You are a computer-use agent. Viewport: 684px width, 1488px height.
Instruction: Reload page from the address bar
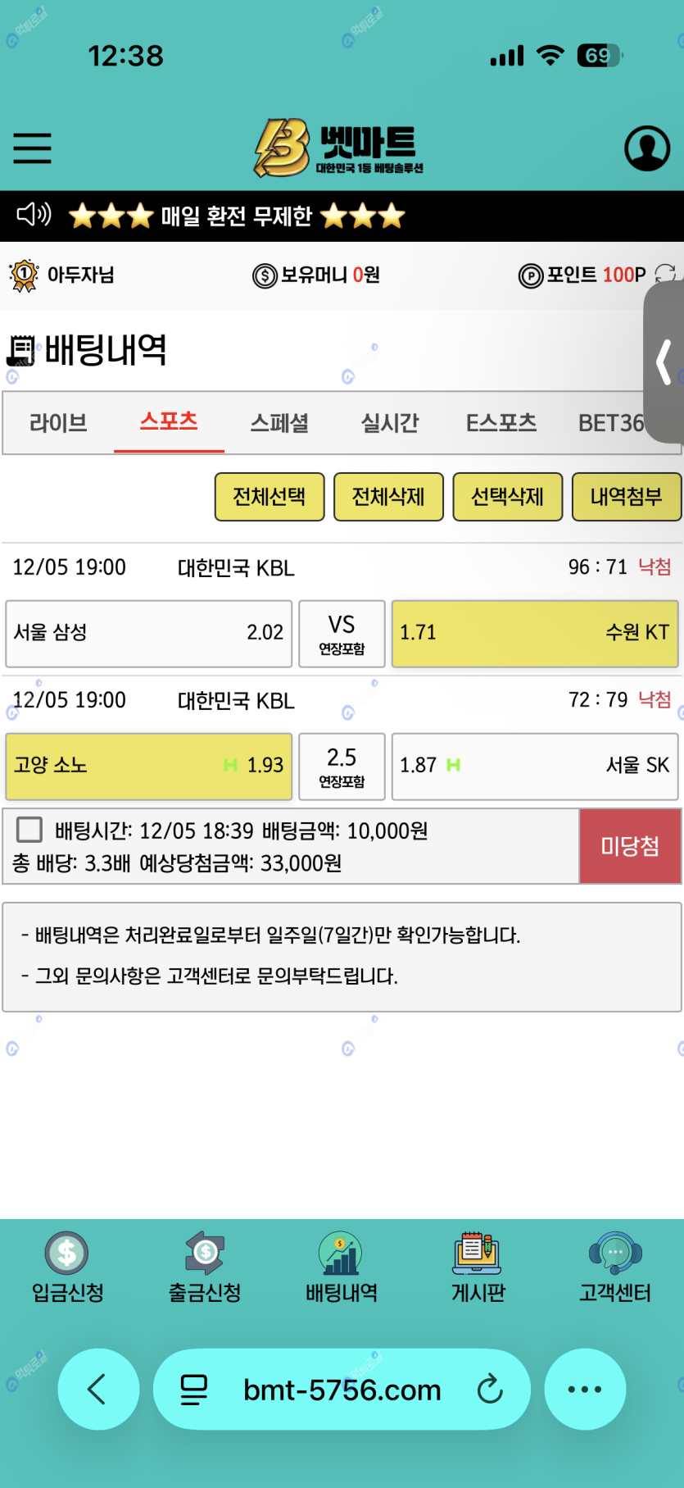[490, 1390]
